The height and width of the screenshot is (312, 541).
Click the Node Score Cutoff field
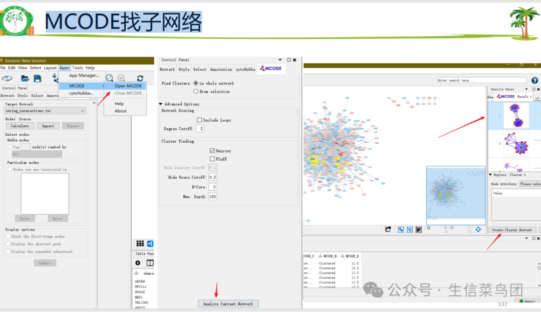212,177
